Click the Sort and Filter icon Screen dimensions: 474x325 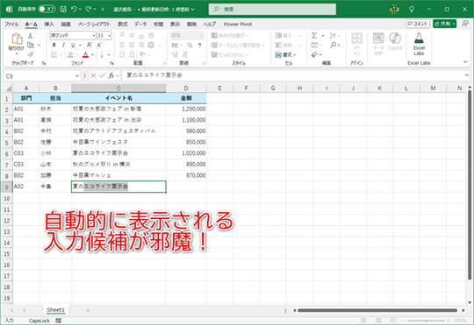pos(334,36)
